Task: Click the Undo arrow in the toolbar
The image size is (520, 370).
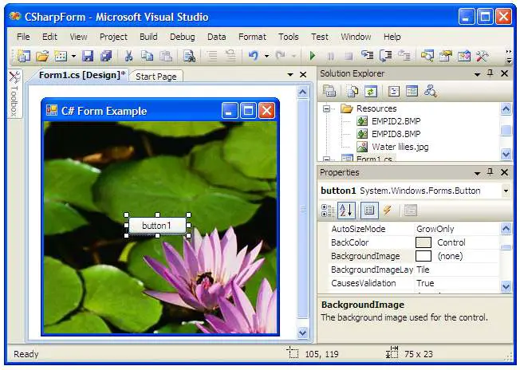Action: 253,56
